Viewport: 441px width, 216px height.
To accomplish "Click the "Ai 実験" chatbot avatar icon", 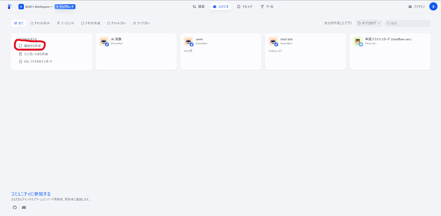I will [104, 41].
